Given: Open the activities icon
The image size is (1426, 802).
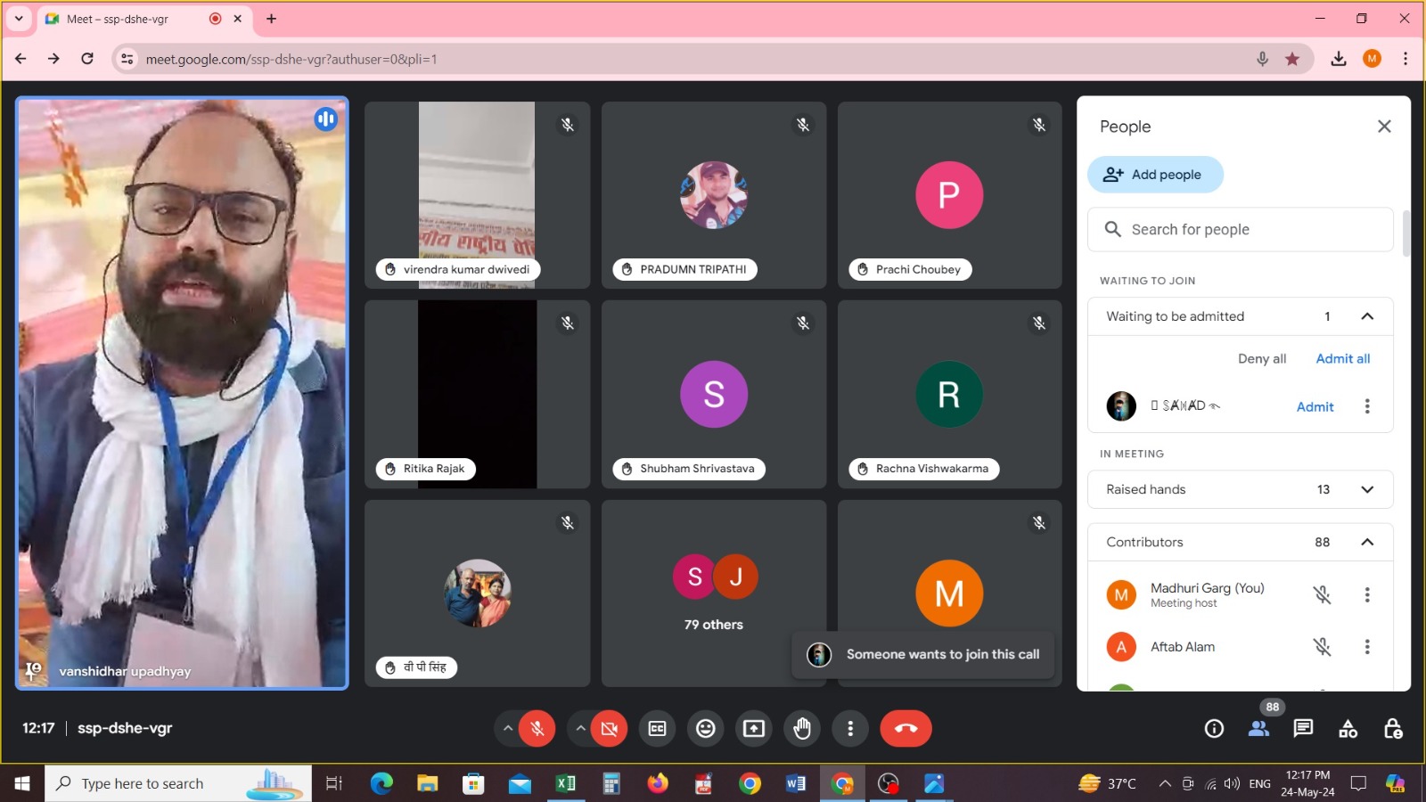Looking at the screenshot, I should click(x=1348, y=729).
